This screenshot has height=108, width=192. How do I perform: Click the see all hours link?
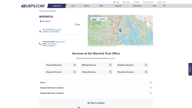(x=111, y=58)
